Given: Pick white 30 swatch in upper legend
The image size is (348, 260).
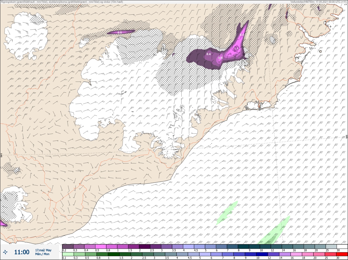Looking at the screenshot, I should pyautogui.click(x=342, y=247).
